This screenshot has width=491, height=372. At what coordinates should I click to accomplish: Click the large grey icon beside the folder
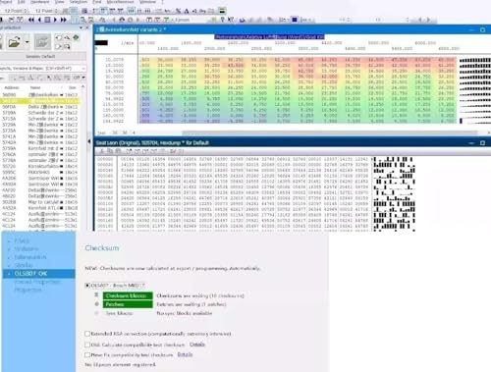tap(42, 42)
